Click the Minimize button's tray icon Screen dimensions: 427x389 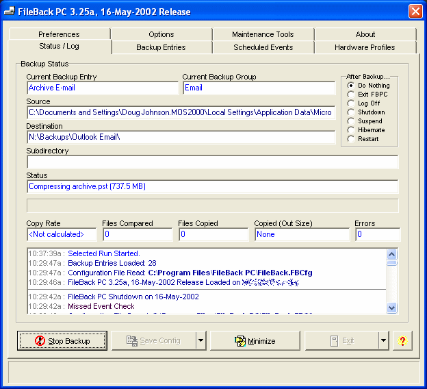(240, 341)
